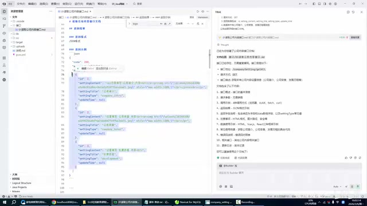Open Navicat for MySQL from taskbar

pos(188,202)
